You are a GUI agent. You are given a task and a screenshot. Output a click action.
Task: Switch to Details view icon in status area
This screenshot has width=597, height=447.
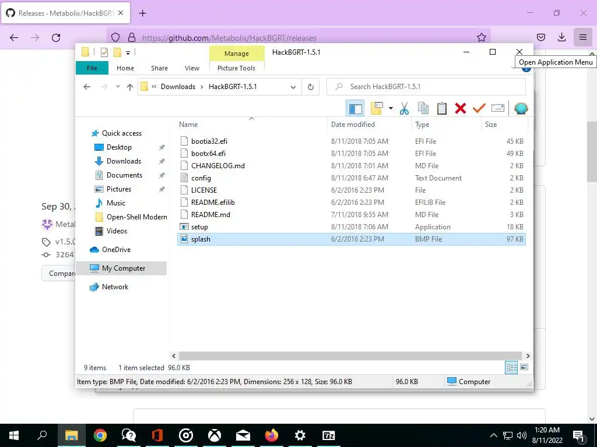click(x=511, y=367)
